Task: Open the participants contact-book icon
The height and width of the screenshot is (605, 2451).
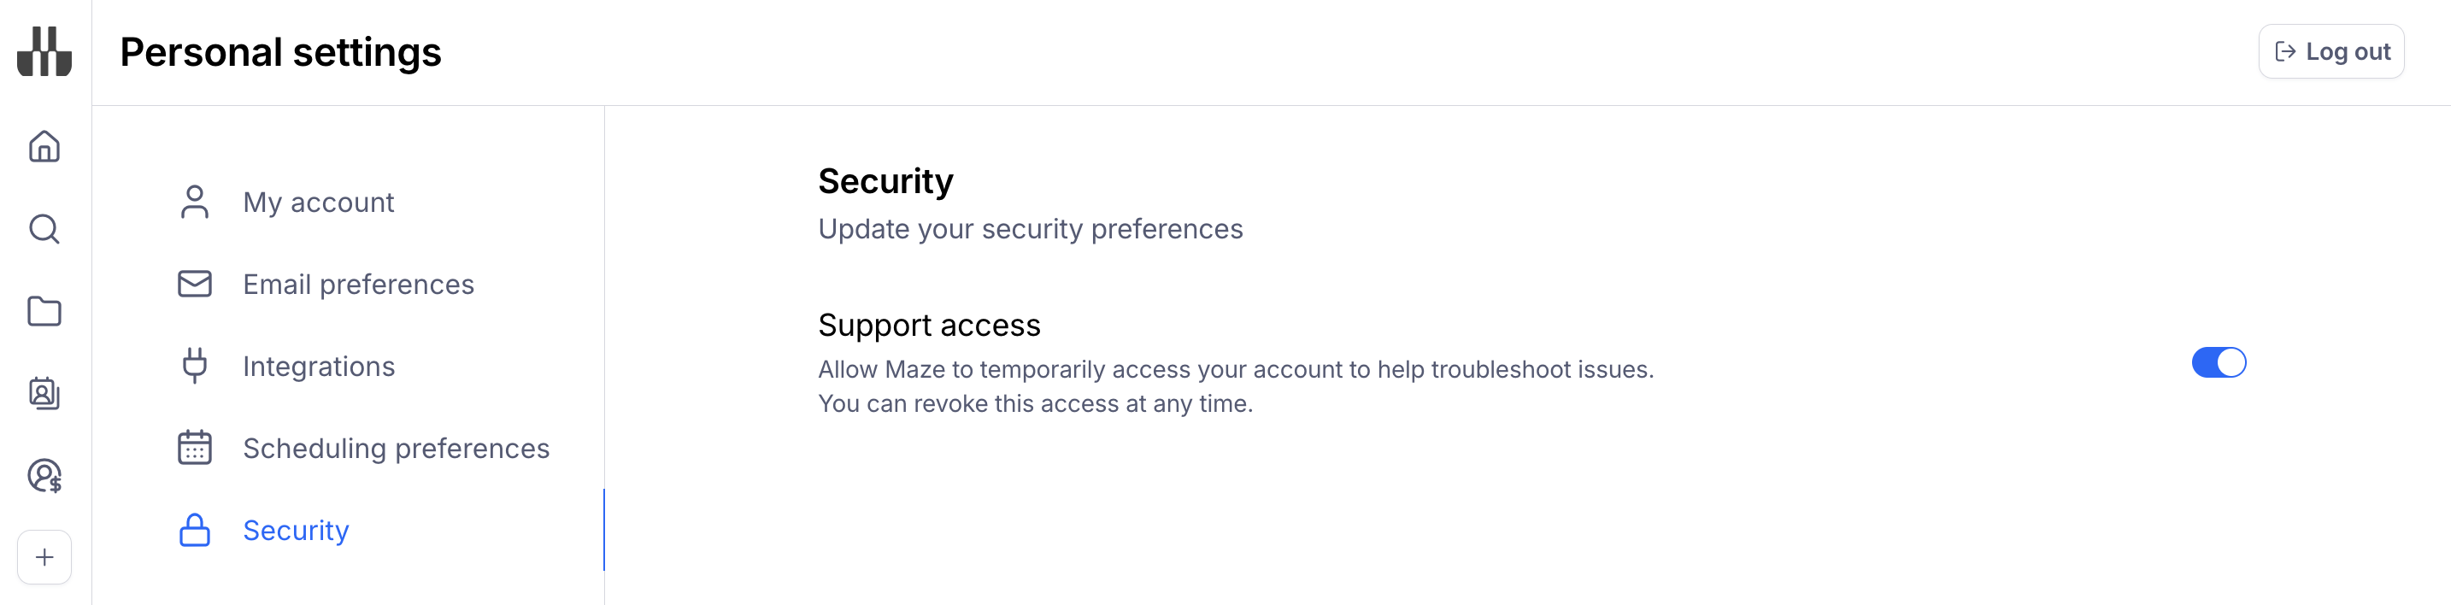Action: pyautogui.click(x=44, y=393)
